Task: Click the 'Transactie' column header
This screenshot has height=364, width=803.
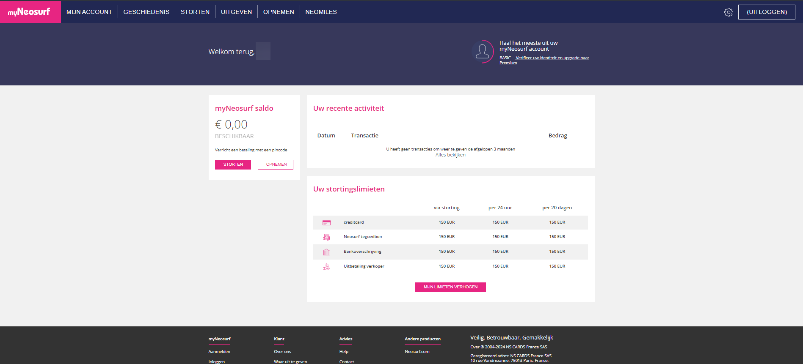Action: 364,136
